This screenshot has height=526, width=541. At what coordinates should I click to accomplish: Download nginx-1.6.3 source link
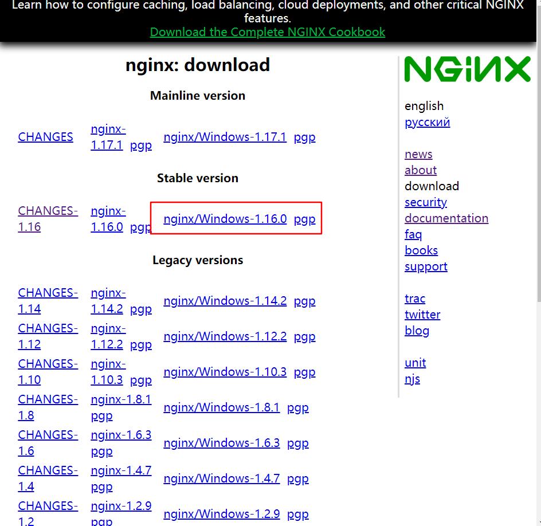click(121, 435)
